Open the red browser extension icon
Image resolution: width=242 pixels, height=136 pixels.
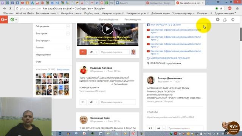pyautogui.click(x=230, y=8)
